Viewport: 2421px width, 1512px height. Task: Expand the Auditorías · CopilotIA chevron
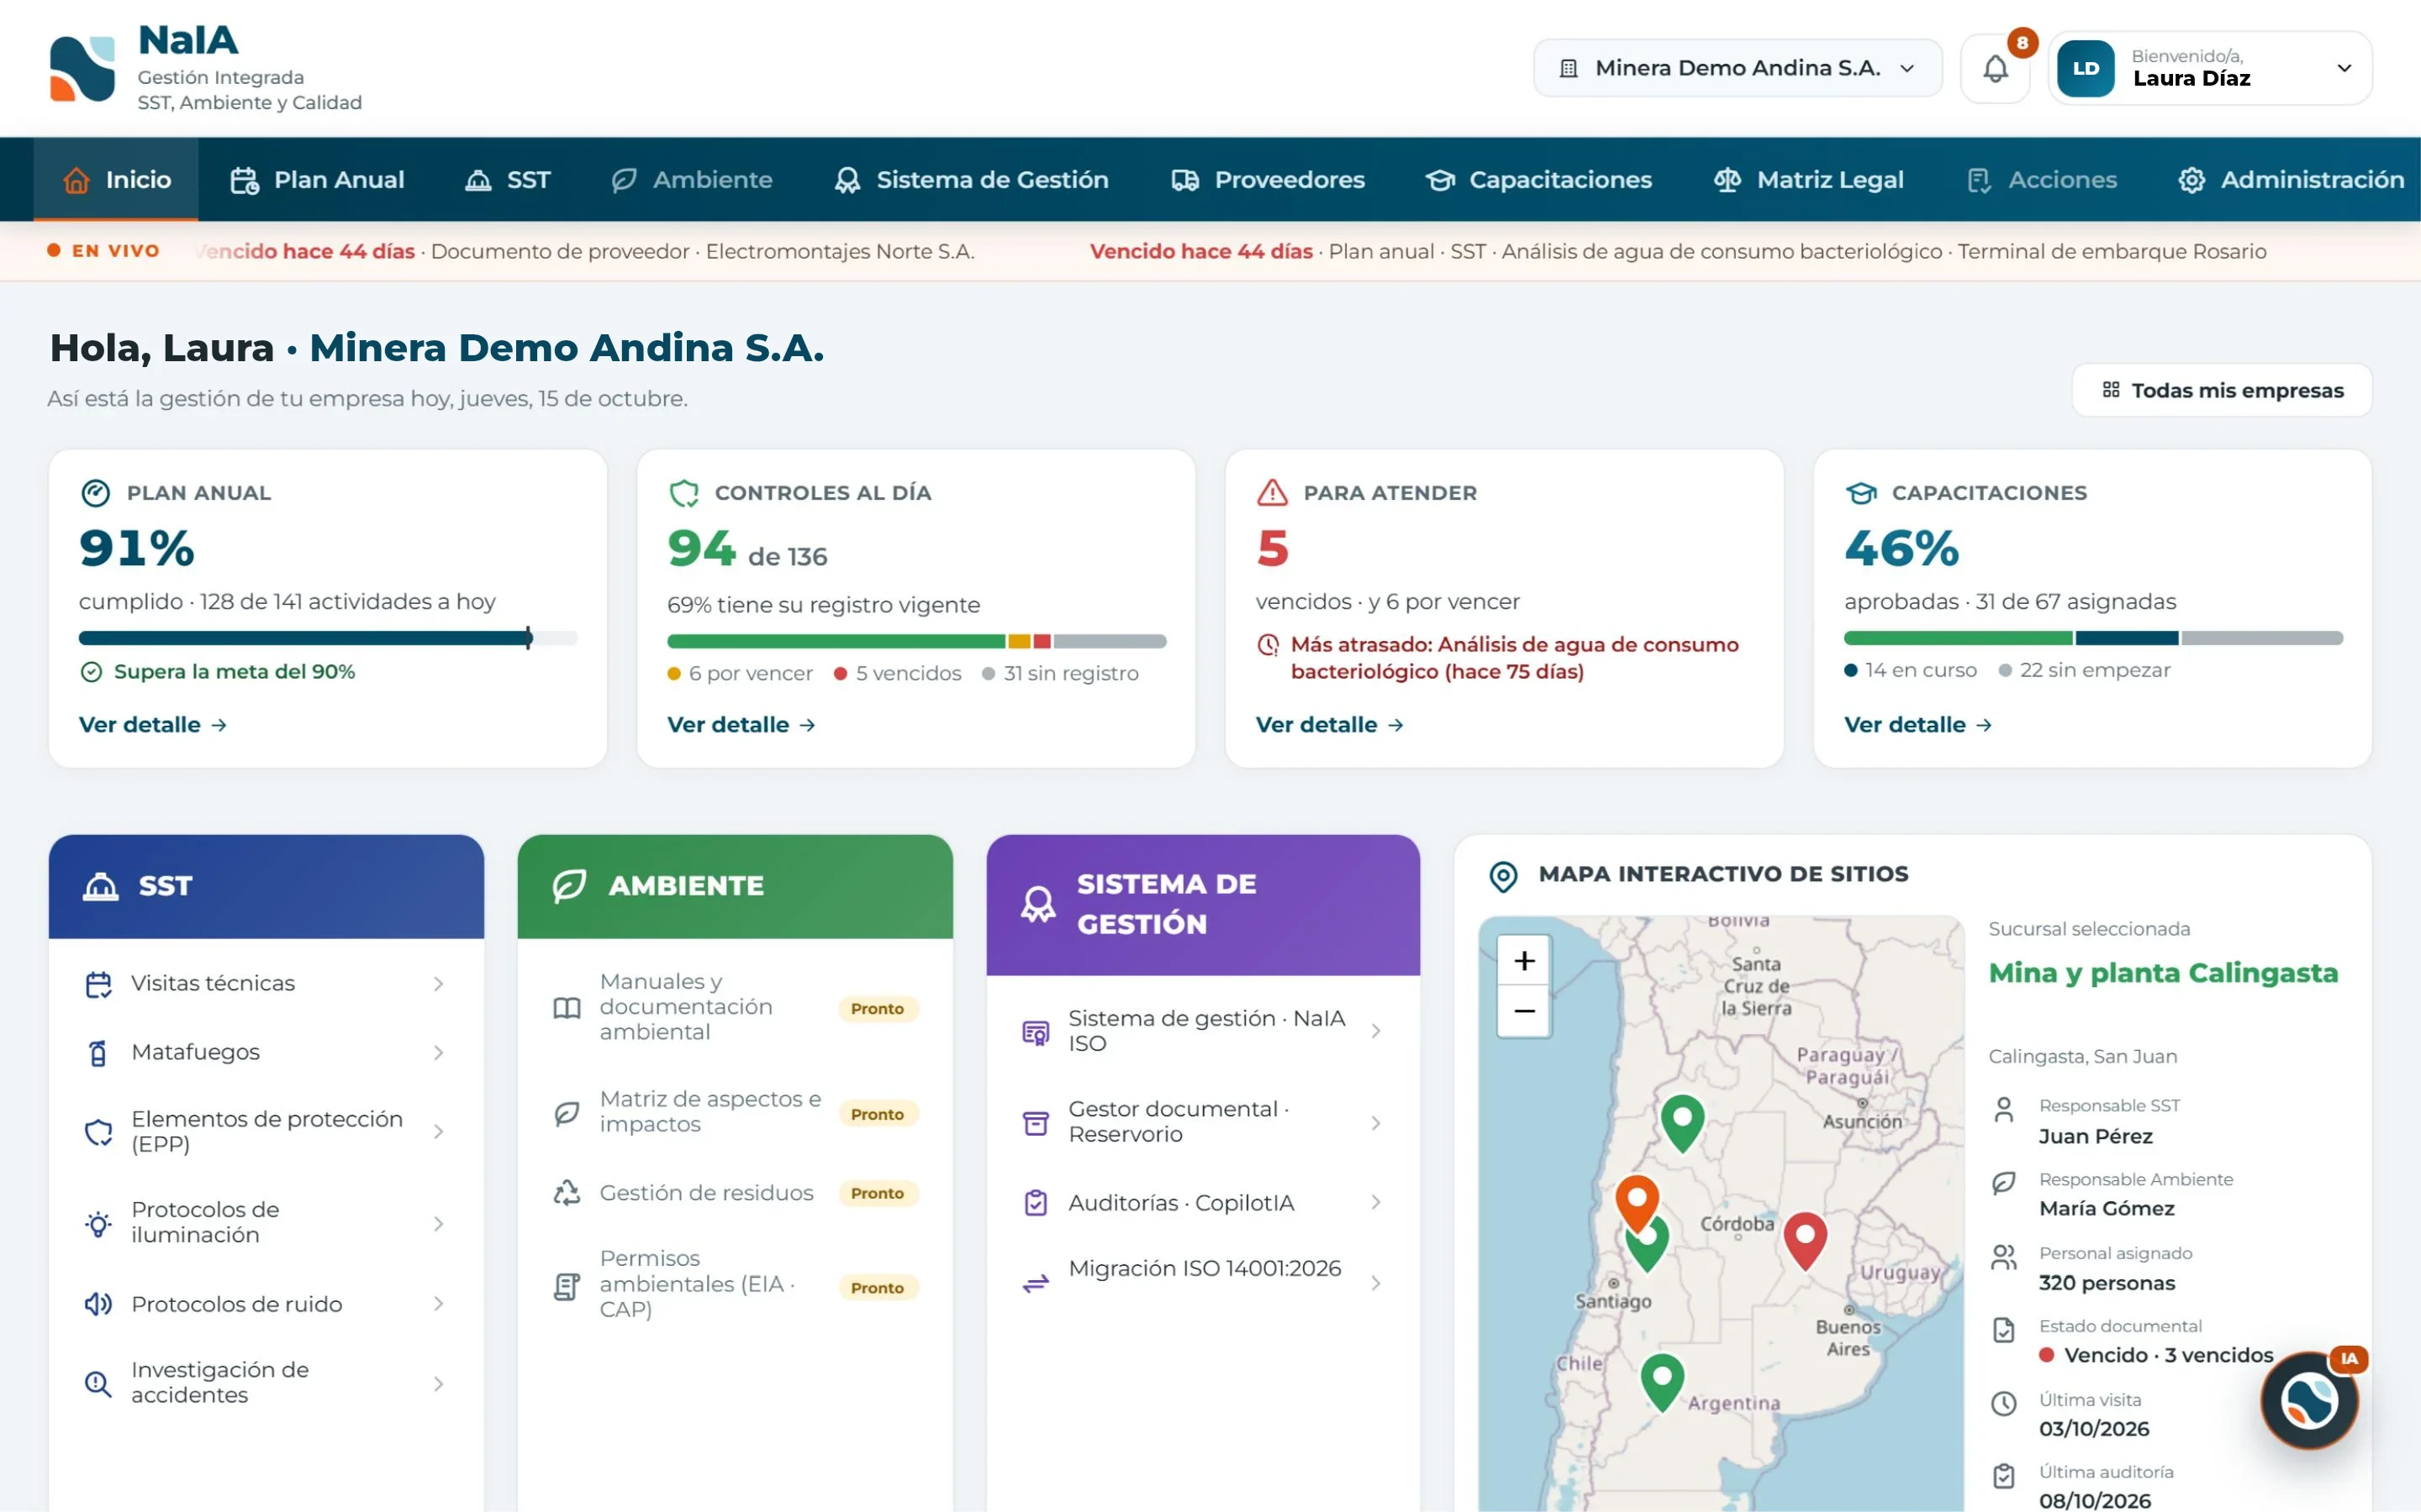(x=1375, y=1202)
